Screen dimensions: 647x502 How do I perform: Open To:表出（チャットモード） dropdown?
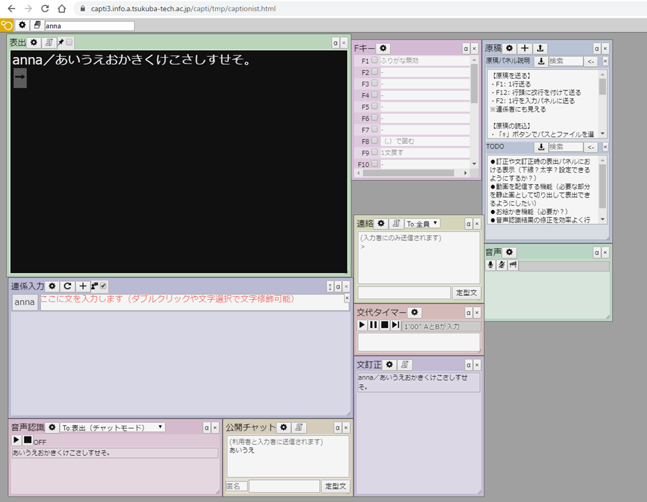pos(113,428)
